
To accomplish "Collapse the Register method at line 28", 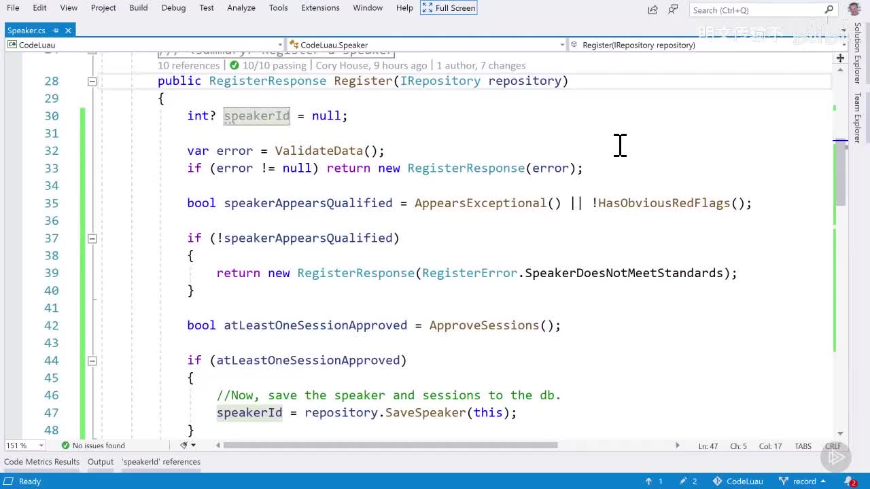I will tap(92, 81).
